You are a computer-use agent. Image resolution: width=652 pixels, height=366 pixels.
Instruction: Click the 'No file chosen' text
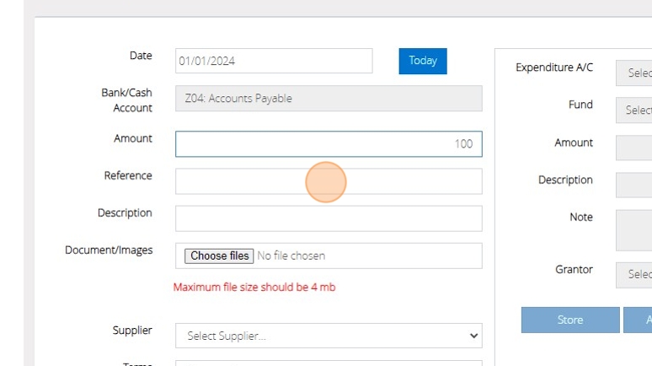click(291, 256)
